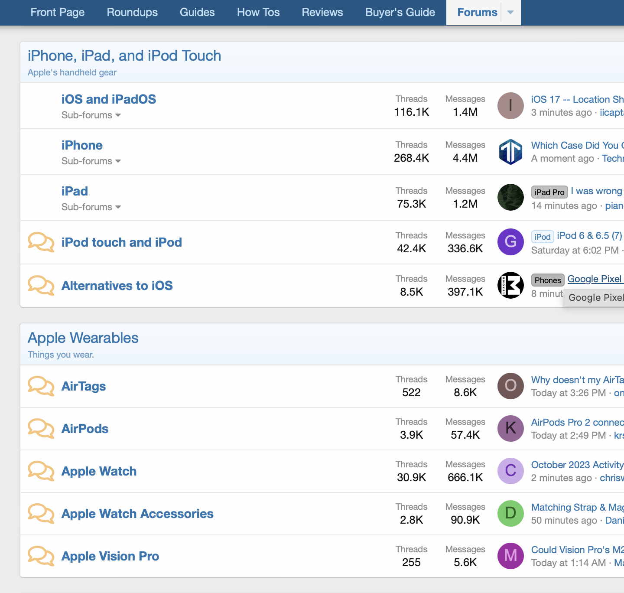Viewport: 624px width, 593px height.
Task: Open the 'I was wrong' thread
Action: tap(597, 191)
